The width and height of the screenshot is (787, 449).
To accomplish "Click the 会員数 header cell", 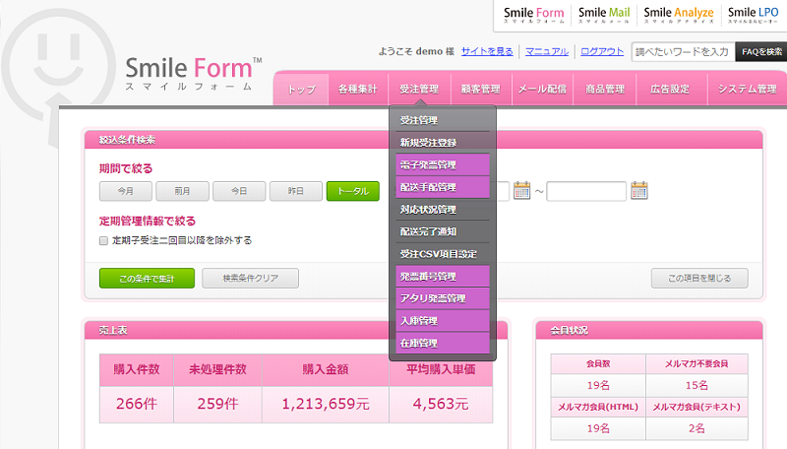I will pyautogui.click(x=598, y=363).
